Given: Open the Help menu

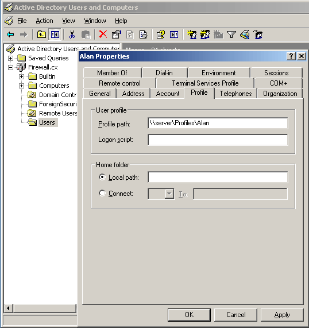Looking at the screenshot, I should coord(121,21).
